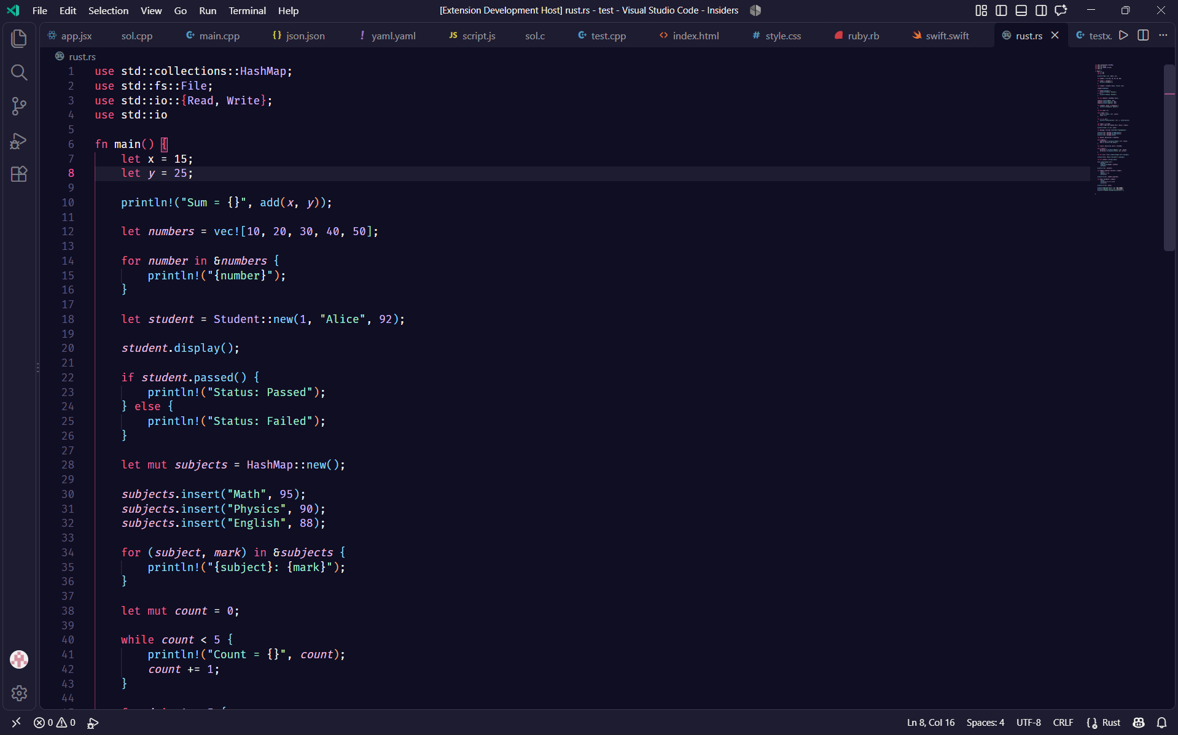Open notifications bell icon

(x=1162, y=723)
